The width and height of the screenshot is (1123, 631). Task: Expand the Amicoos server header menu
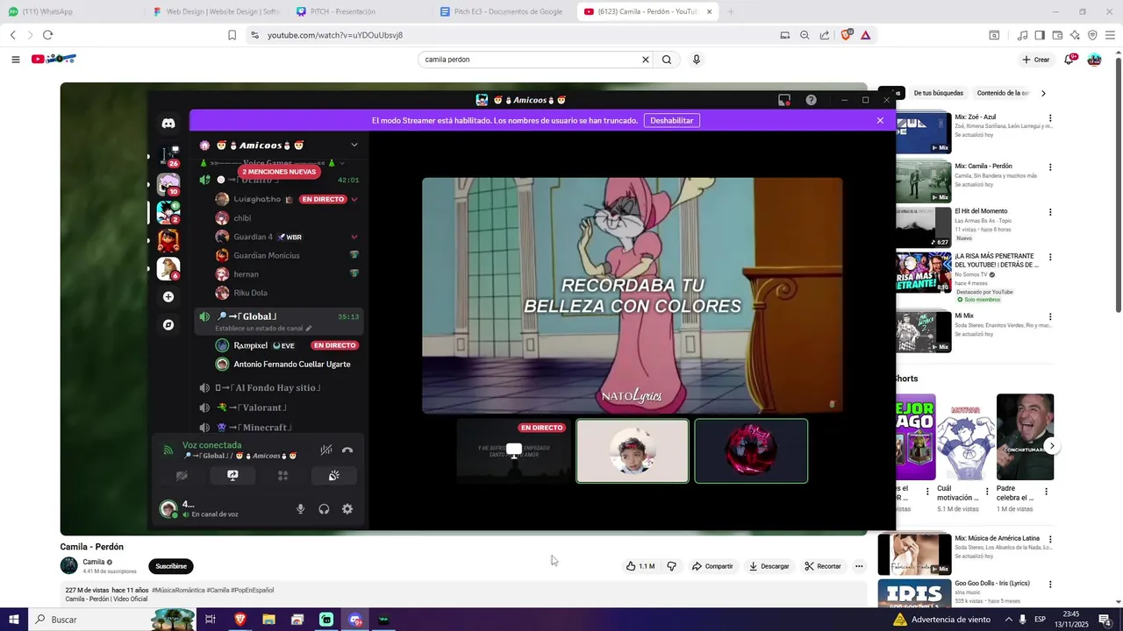[354, 145]
